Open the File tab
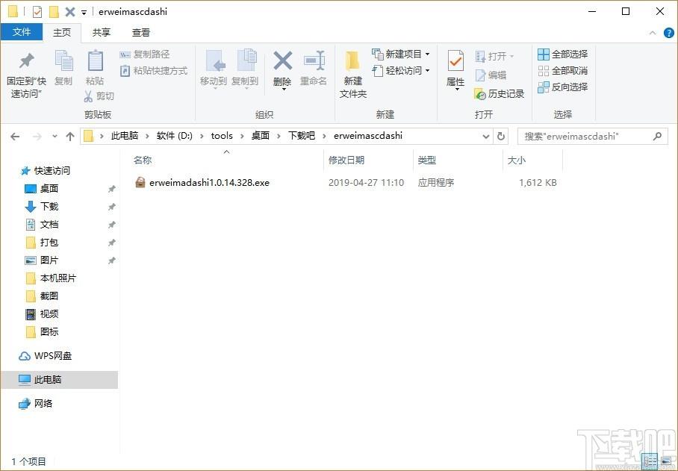Viewport: 678px width, 471px height. tap(22, 32)
